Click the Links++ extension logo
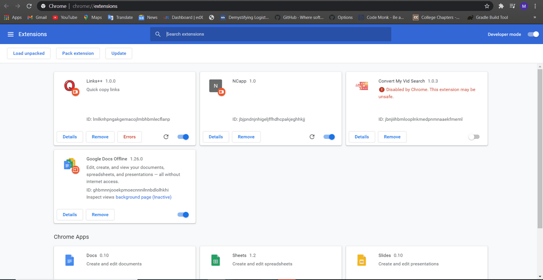The width and height of the screenshot is (543, 280). (71, 87)
